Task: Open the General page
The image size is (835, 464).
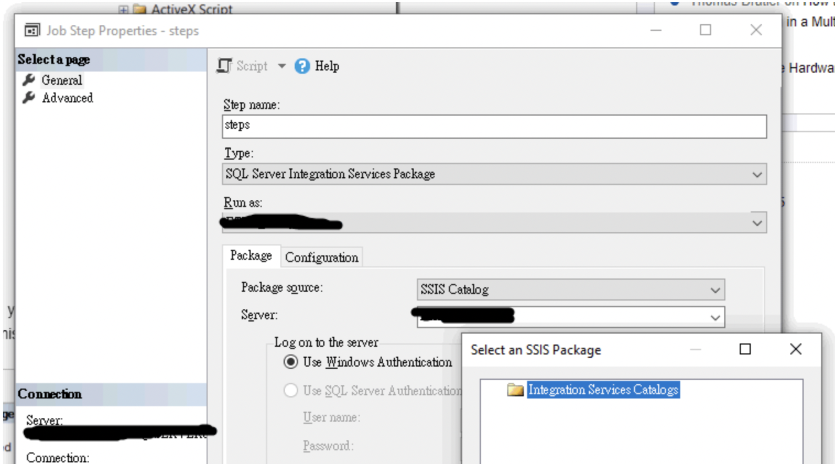Action: click(x=62, y=80)
